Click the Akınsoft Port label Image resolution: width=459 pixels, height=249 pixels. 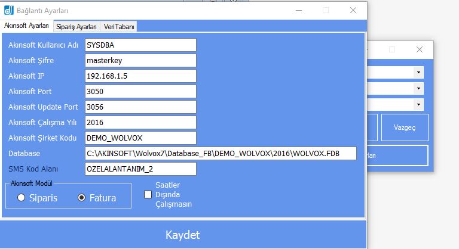tap(30, 92)
